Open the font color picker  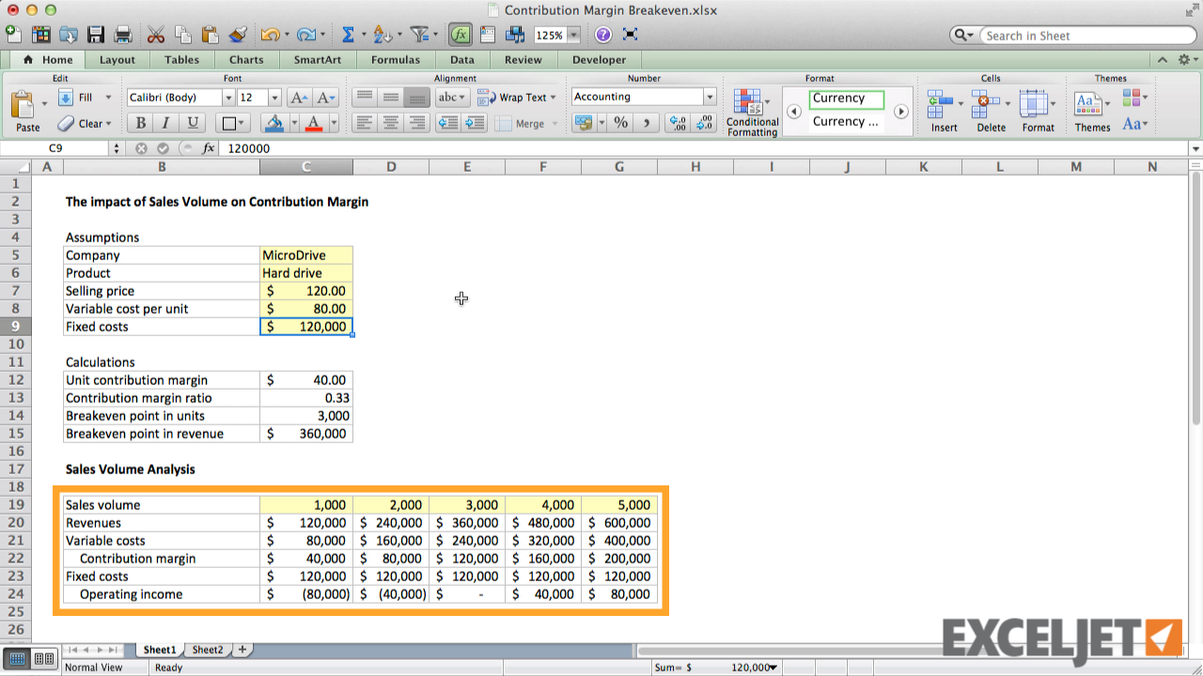click(332, 123)
